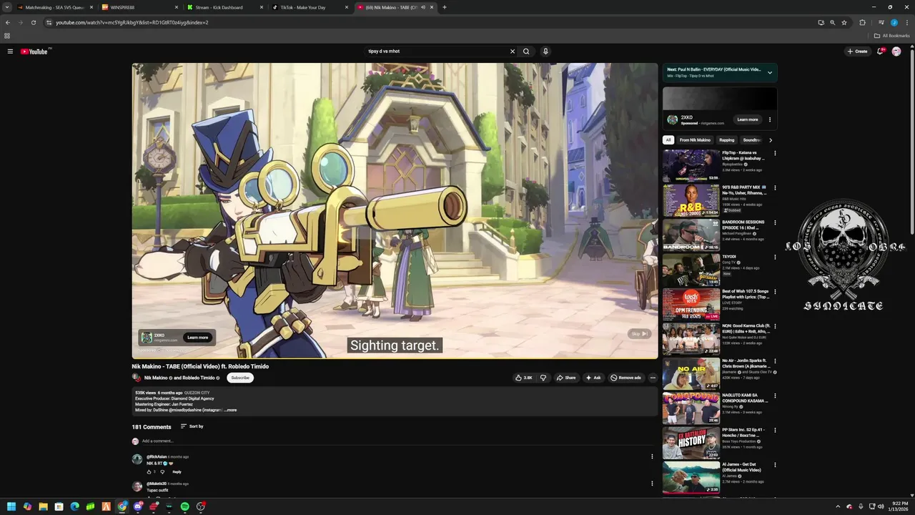This screenshot has height=515, width=915.
Task: Show hidden system tray icons
Action: 838,506
